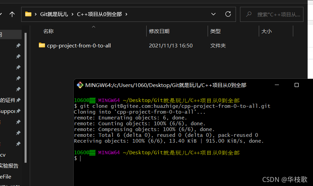This screenshot has width=313, height=186.
Task: Select 'Git就是玩儿' breadcrumb in address bar
Action: [54, 14]
